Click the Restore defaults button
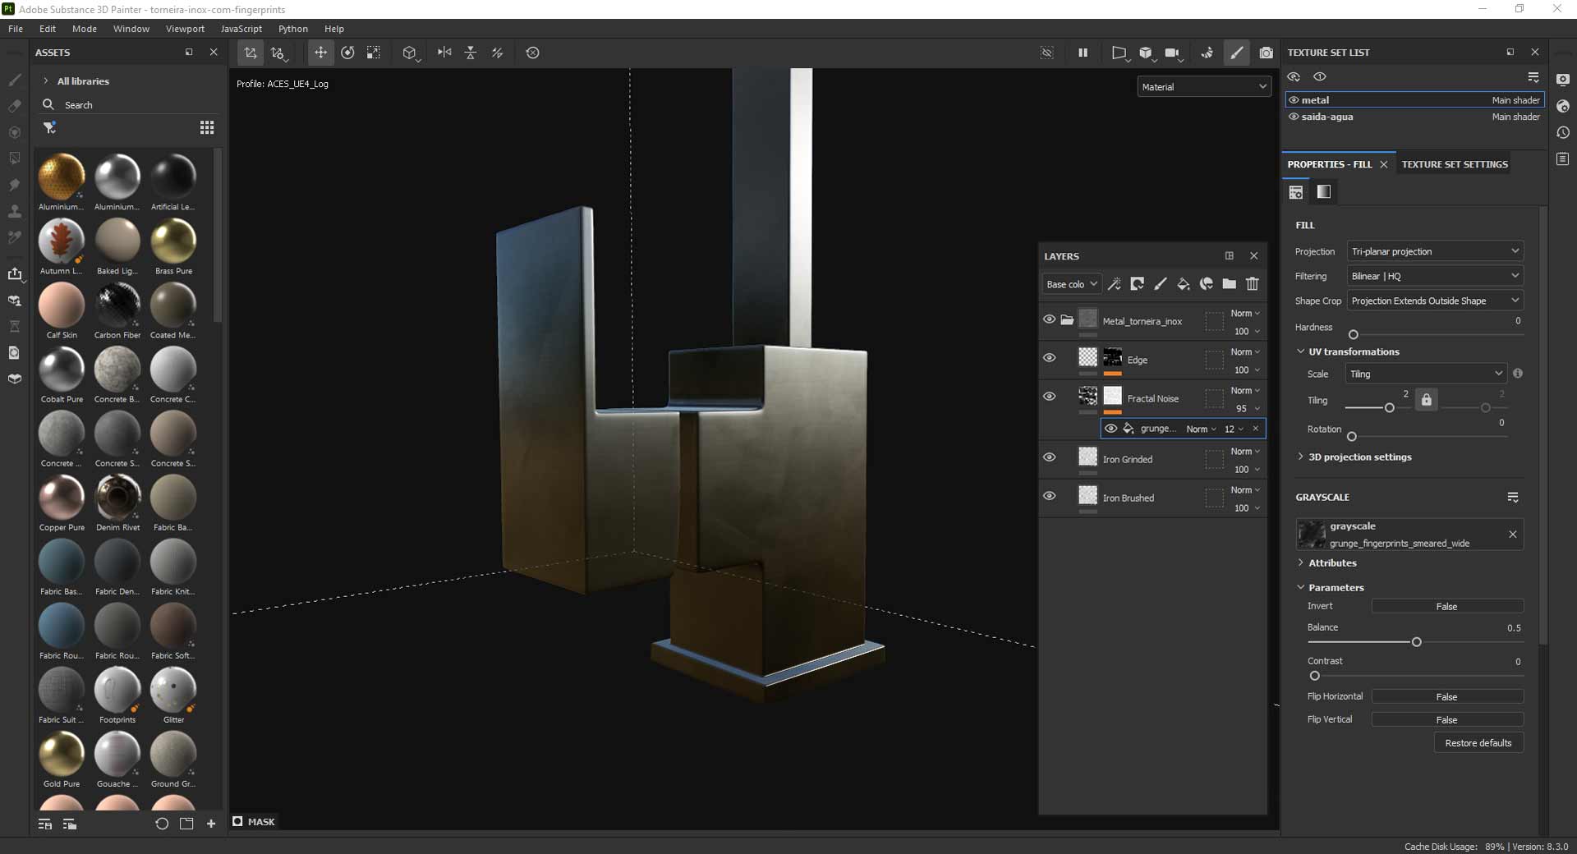 point(1478,742)
